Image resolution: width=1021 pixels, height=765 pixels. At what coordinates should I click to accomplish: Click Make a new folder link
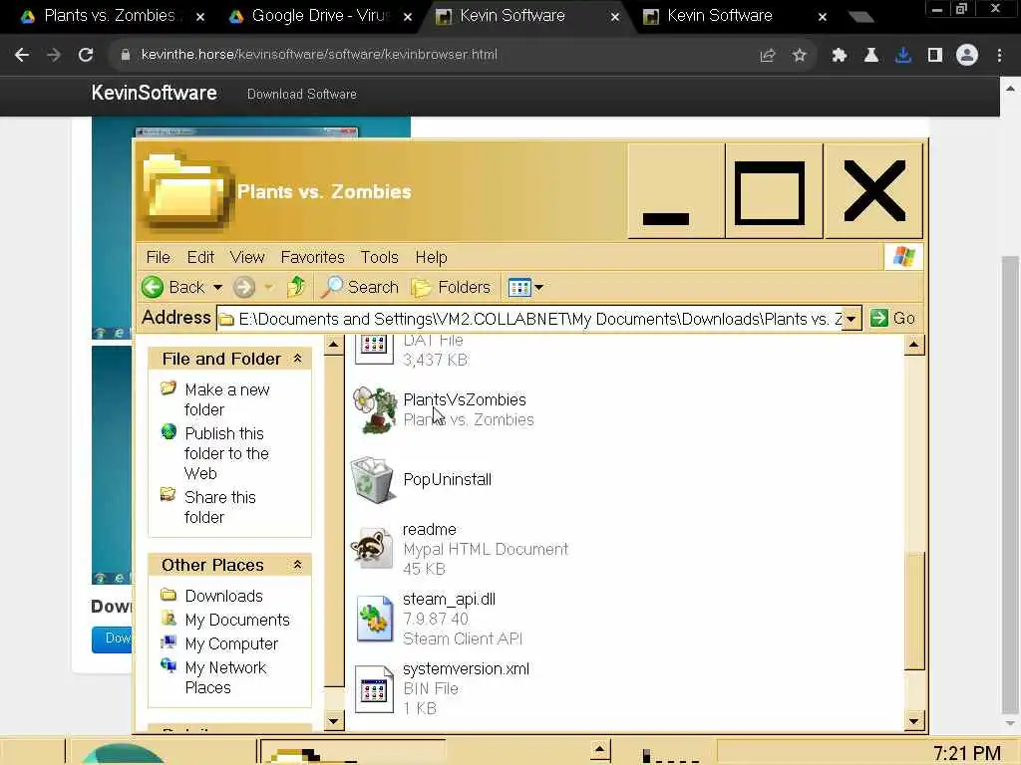[x=226, y=399]
